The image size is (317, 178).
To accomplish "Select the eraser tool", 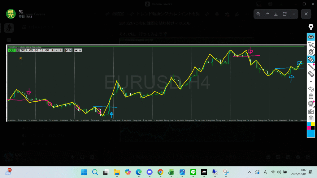I will (311, 74).
